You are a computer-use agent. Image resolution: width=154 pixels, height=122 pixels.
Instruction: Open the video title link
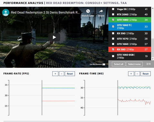[x=45, y=13]
